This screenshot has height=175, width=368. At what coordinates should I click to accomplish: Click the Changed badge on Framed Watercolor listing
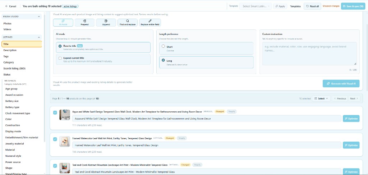pos(170,138)
